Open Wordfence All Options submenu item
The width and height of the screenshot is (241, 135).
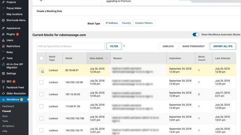[8, 126]
